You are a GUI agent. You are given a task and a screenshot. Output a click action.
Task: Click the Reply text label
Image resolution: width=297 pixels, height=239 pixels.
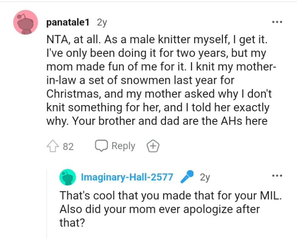[x=123, y=146]
